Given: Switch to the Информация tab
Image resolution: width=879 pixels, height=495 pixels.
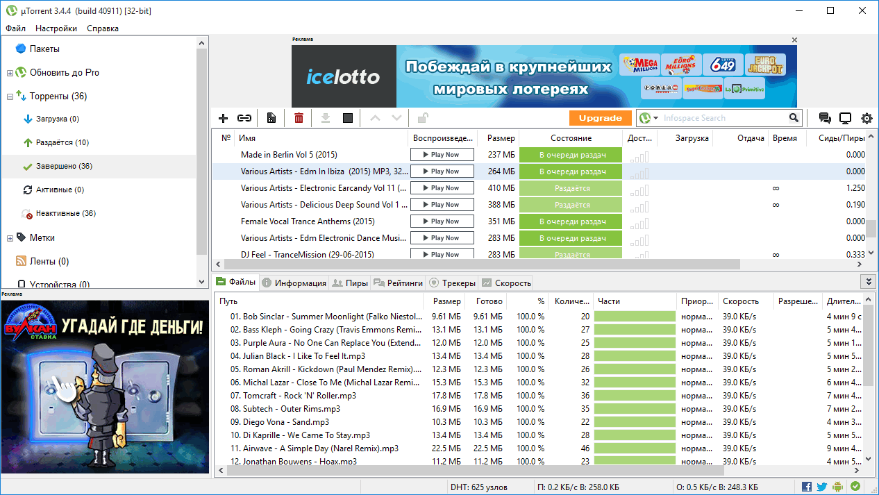Looking at the screenshot, I should 294,283.
